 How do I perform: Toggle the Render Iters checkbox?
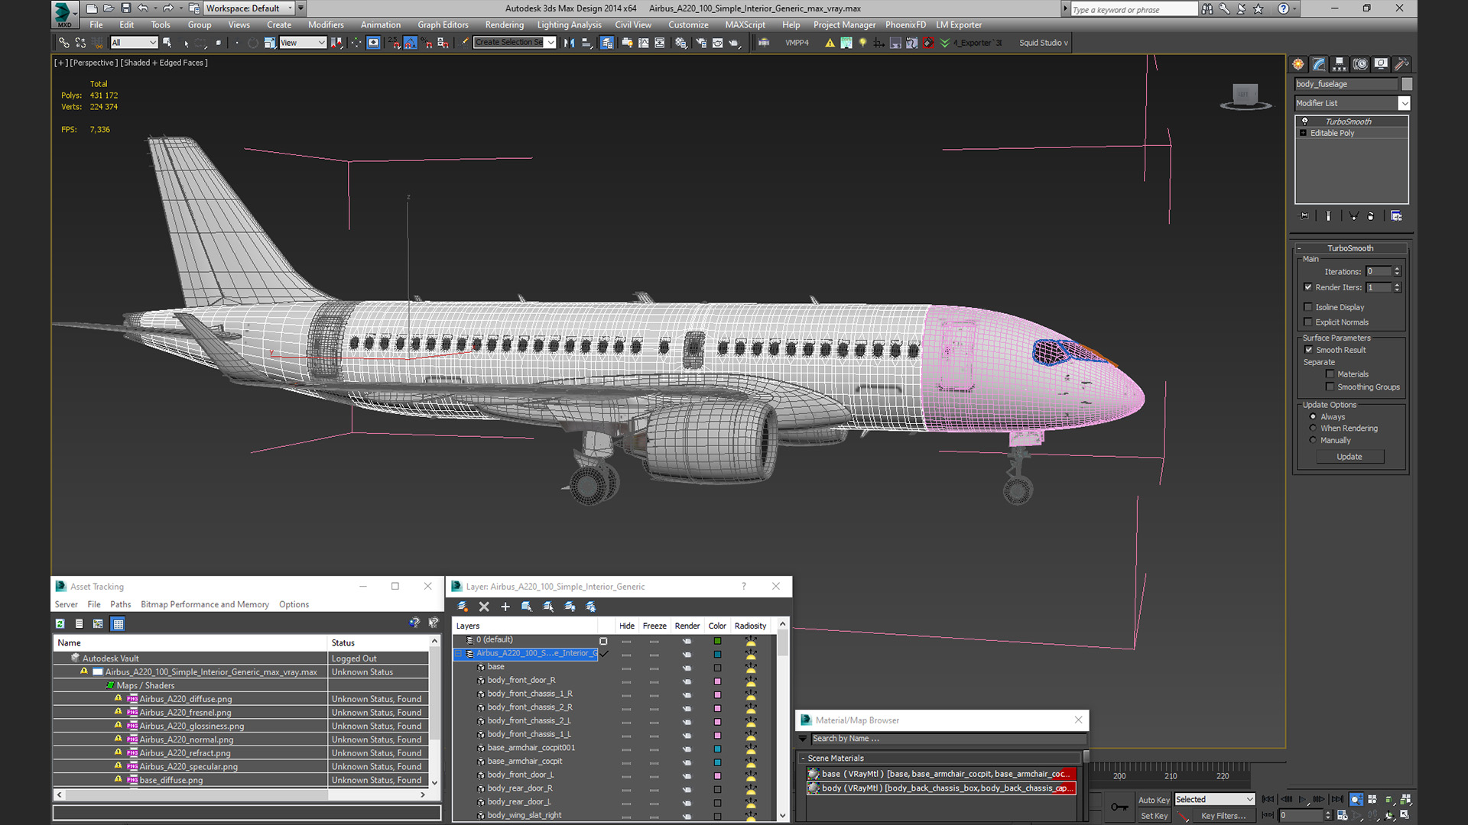[x=1308, y=287]
